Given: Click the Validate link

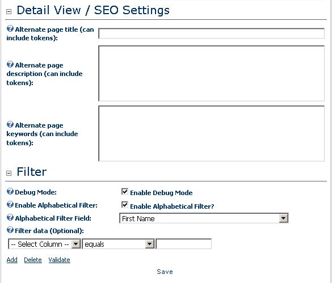Looking at the screenshot, I should 59,260.
